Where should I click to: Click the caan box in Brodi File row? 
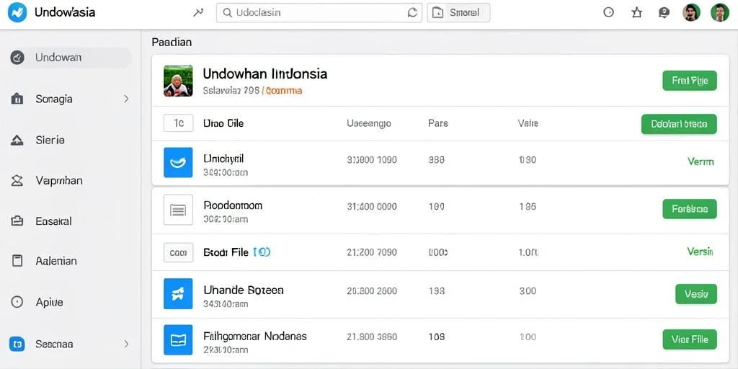(x=179, y=253)
